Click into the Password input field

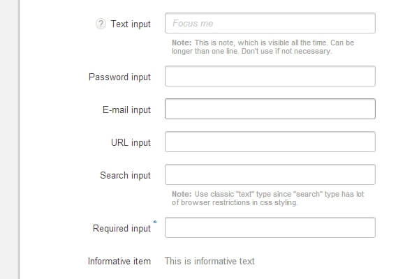pyautogui.click(x=270, y=76)
